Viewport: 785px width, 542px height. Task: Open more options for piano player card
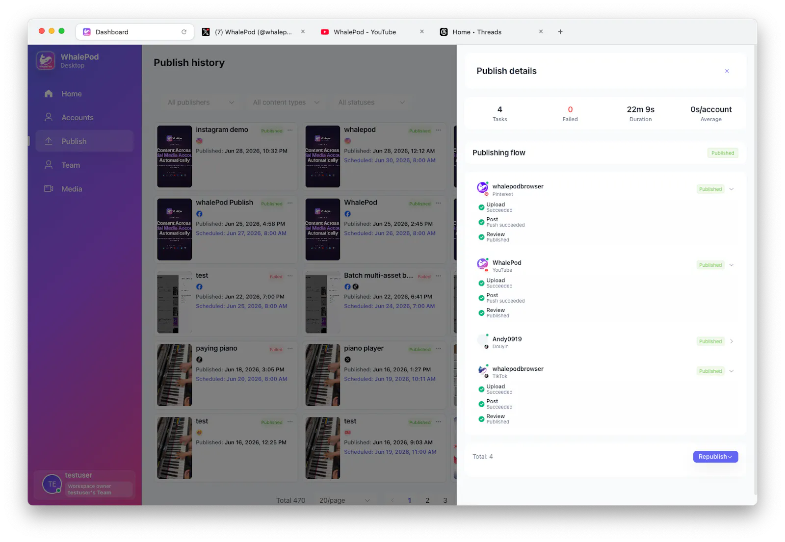(x=438, y=349)
